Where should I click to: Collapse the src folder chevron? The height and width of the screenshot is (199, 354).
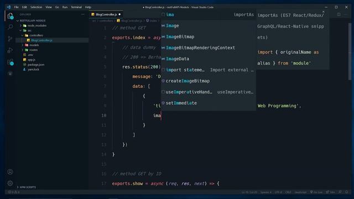(x=21, y=30)
